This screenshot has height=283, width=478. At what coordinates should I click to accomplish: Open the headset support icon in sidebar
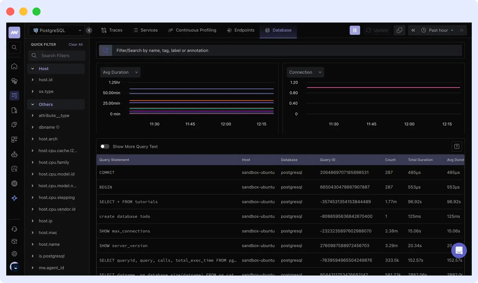click(x=14, y=229)
